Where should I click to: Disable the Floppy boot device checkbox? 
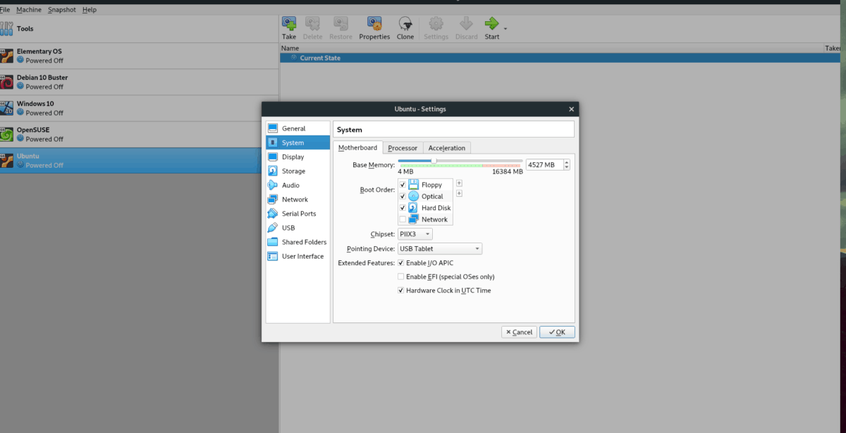[x=403, y=185]
